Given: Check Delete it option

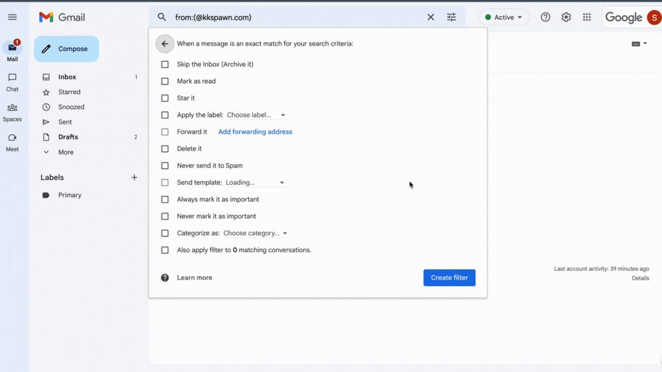Looking at the screenshot, I should point(165,149).
